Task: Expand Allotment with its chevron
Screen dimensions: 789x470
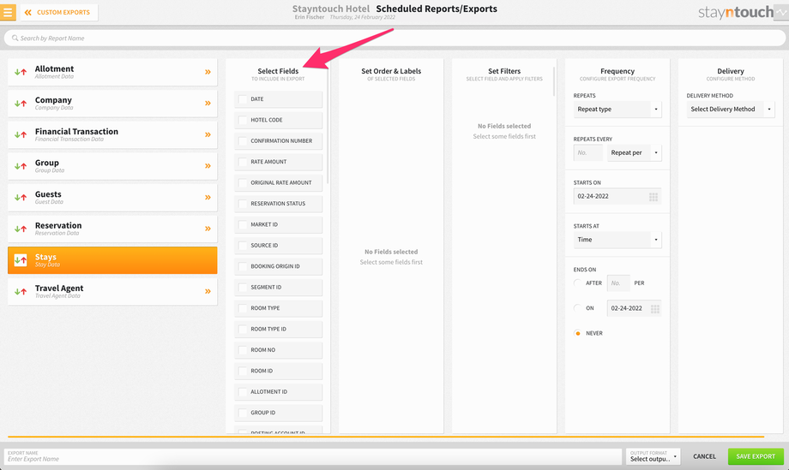Action: (x=208, y=72)
